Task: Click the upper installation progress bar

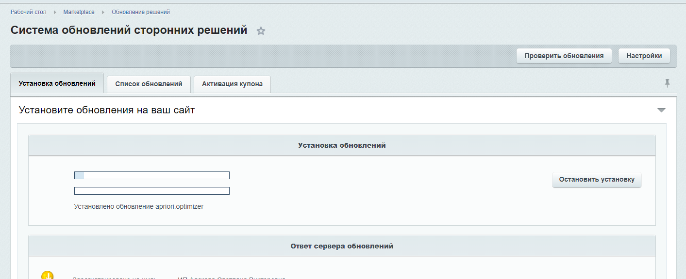Action: point(151,175)
